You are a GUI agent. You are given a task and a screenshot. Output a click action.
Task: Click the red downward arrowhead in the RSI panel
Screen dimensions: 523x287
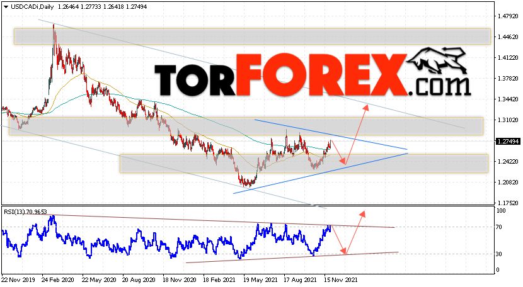pos(343,251)
